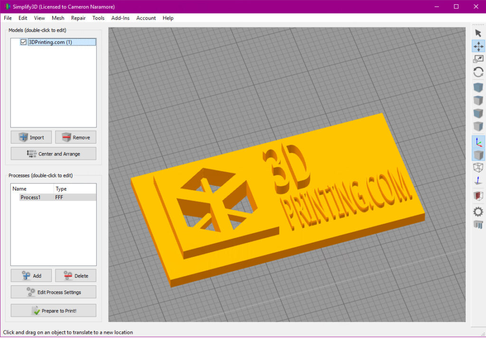Switch to default isometric view cube
Screen dimensions: 486x338
[x=478, y=87]
